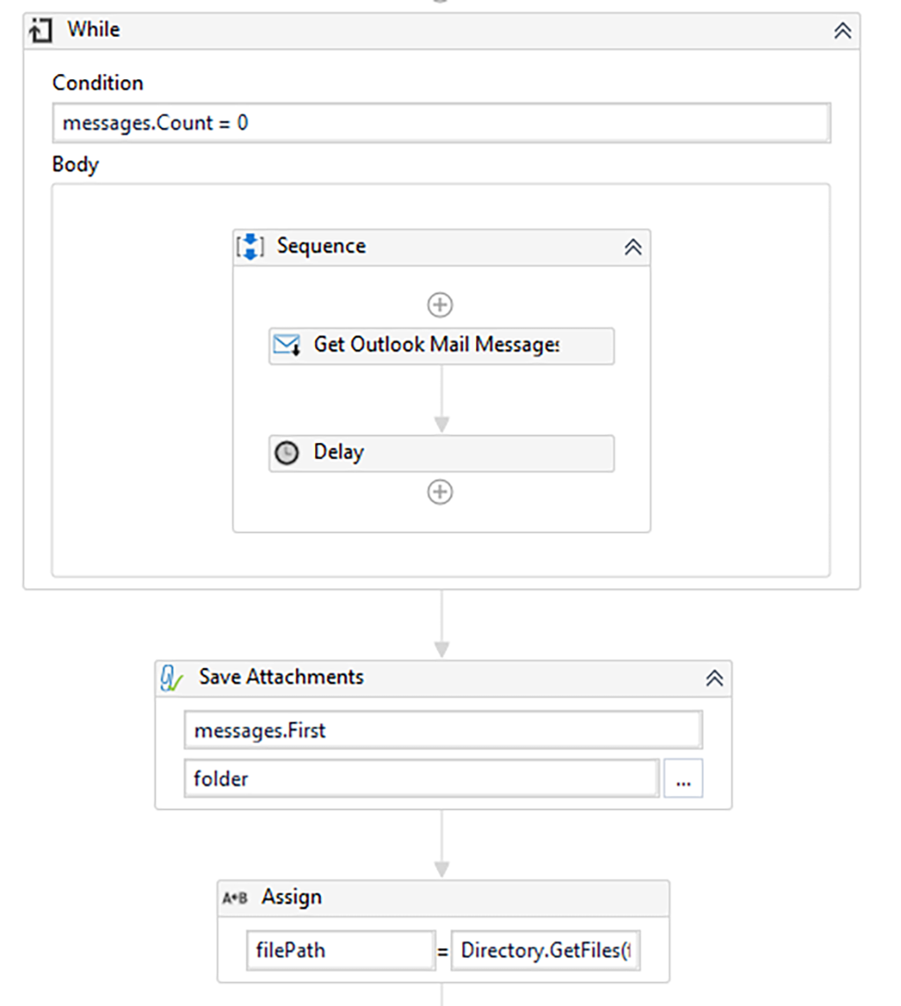The height and width of the screenshot is (1006, 901).
Task: Click the Sequence activity icon
Action: pos(251,247)
